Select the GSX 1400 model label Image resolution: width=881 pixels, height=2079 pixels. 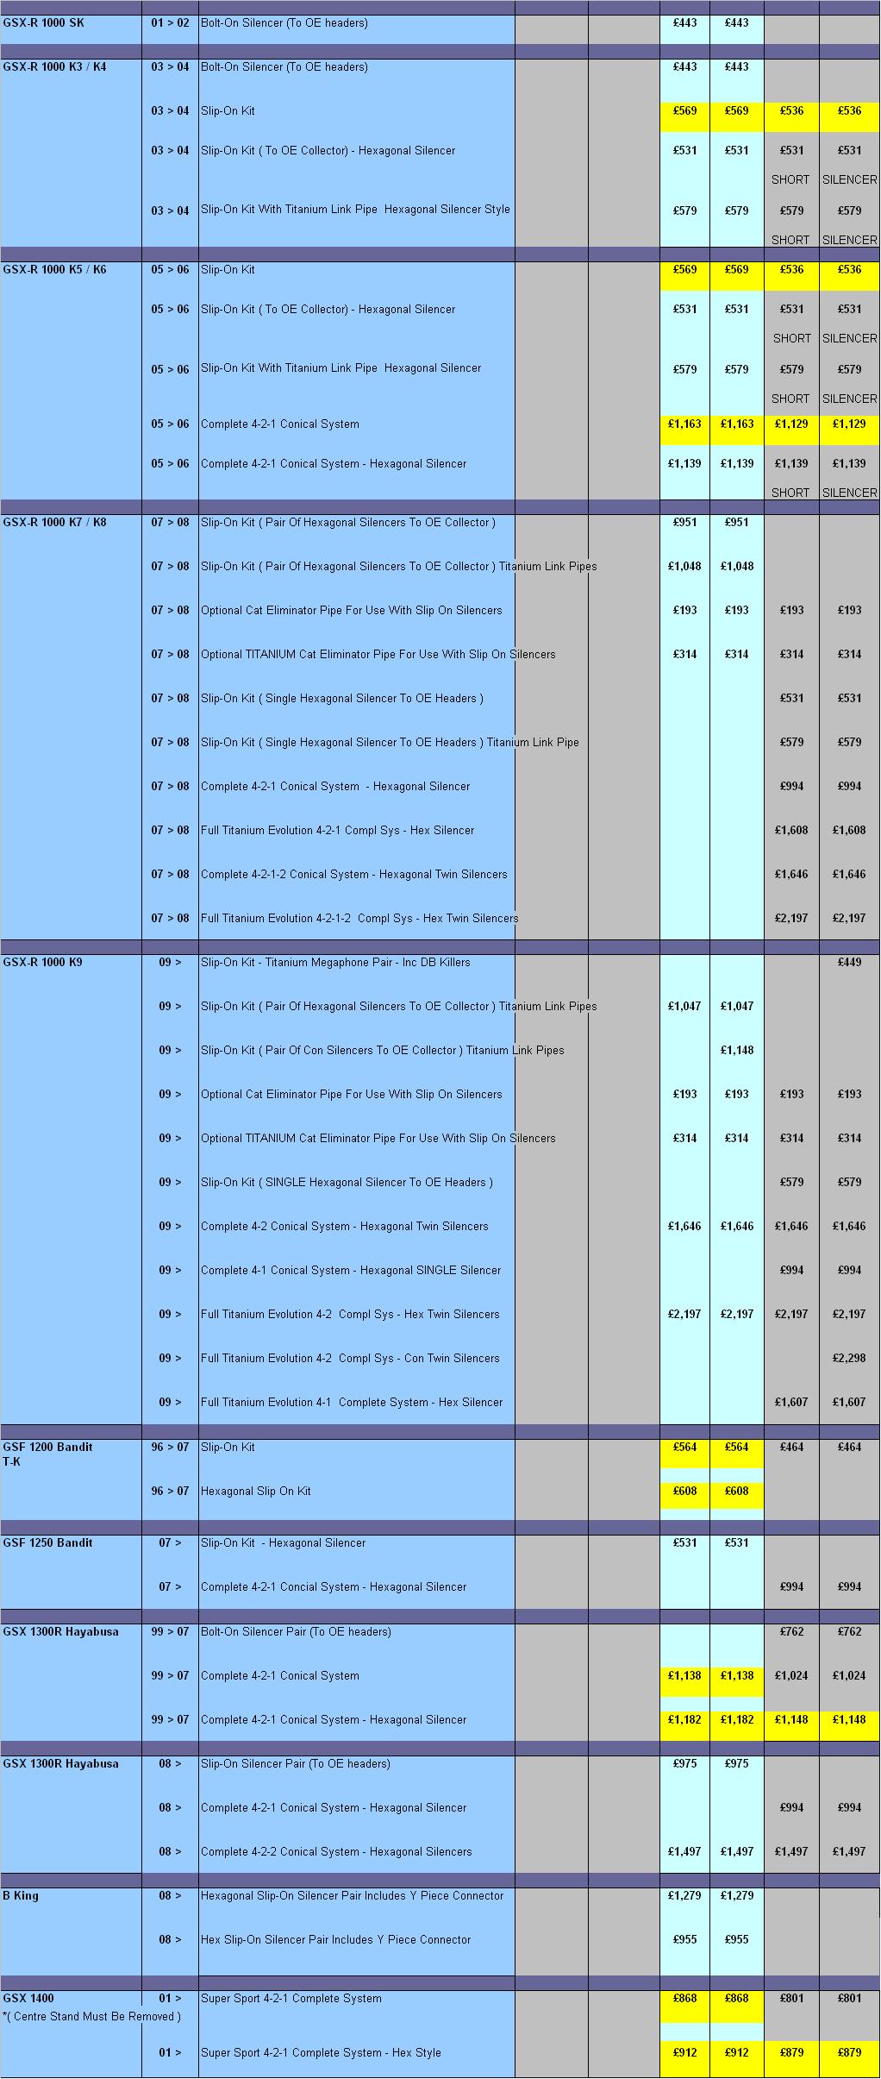click(28, 1998)
